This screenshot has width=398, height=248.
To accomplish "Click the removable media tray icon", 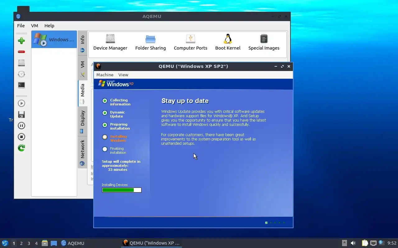I will pos(344,243).
